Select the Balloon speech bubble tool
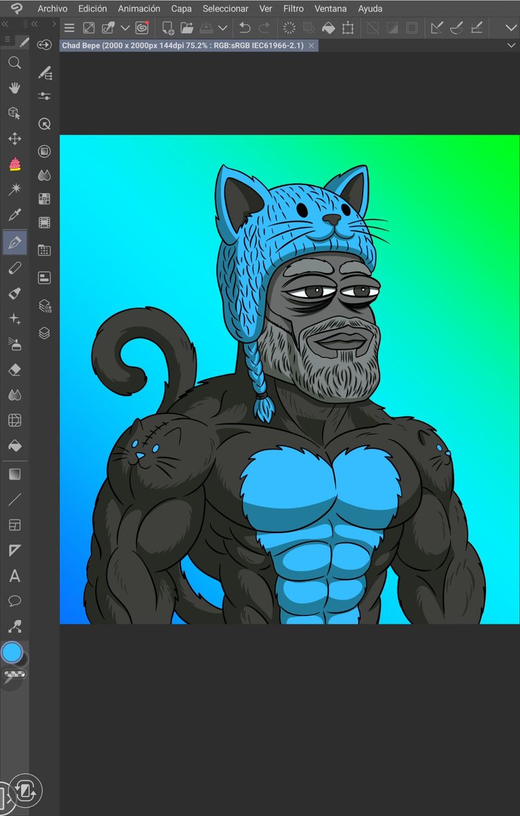520x816 pixels. coord(14,601)
